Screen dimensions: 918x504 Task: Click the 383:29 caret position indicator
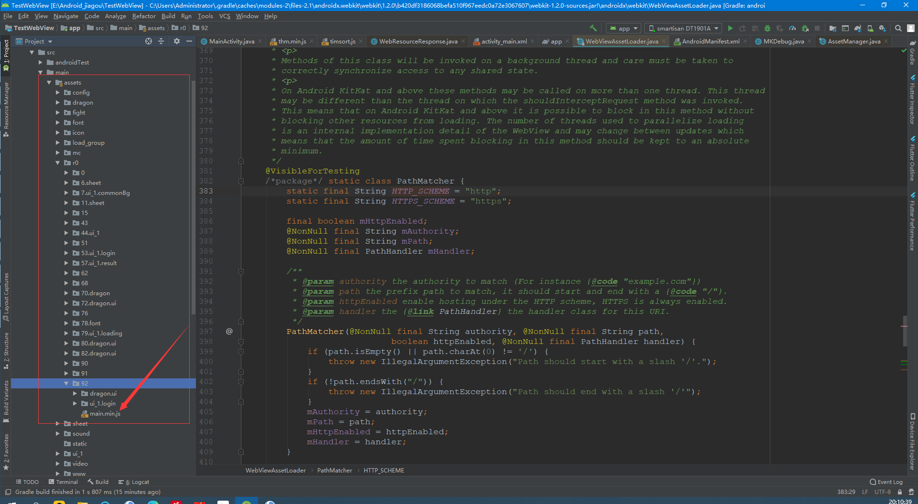pos(846,492)
